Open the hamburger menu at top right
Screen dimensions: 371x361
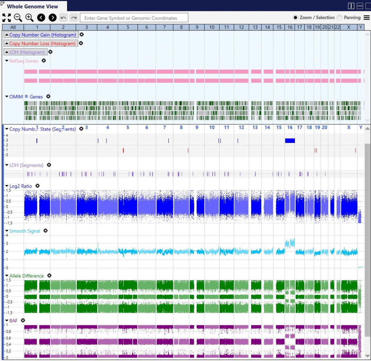coord(366,18)
